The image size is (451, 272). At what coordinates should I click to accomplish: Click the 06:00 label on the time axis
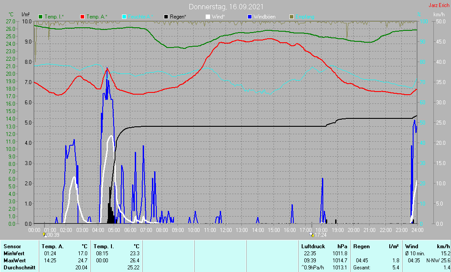[x=130, y=230]
